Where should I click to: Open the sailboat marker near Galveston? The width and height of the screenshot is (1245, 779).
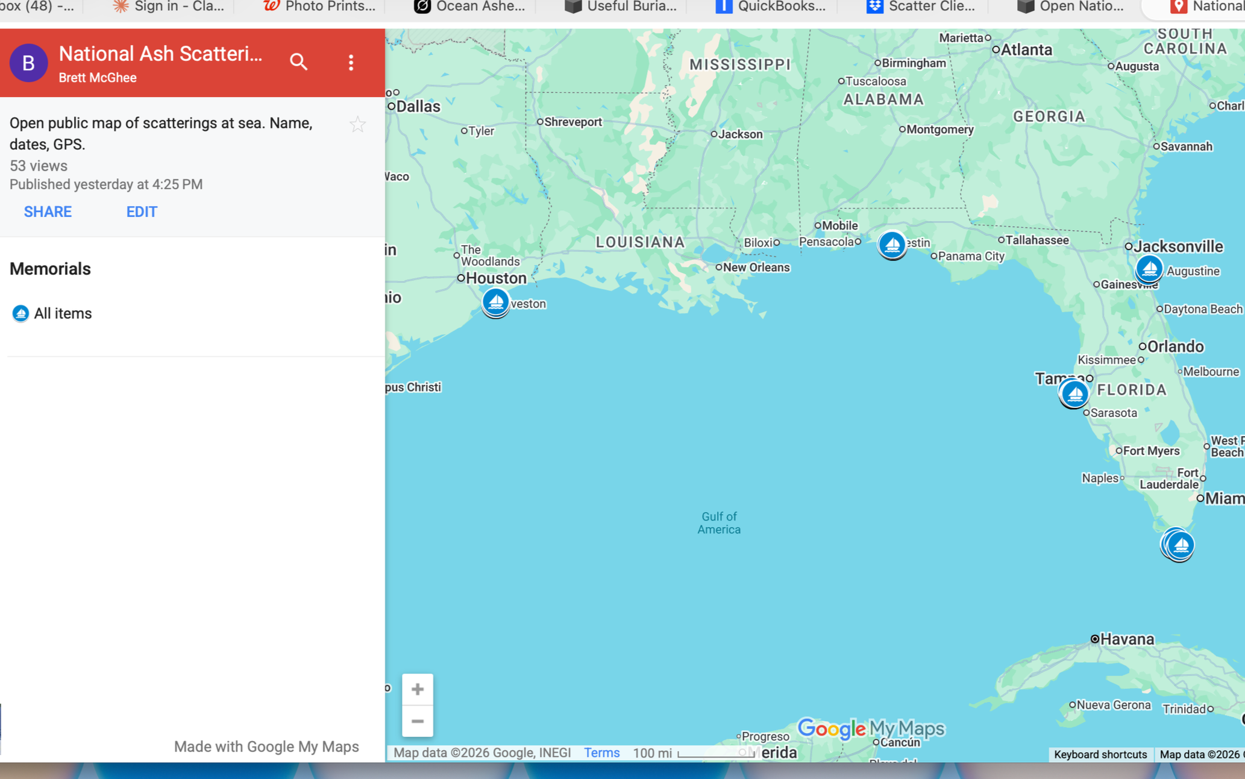click(x=495, y=301)
